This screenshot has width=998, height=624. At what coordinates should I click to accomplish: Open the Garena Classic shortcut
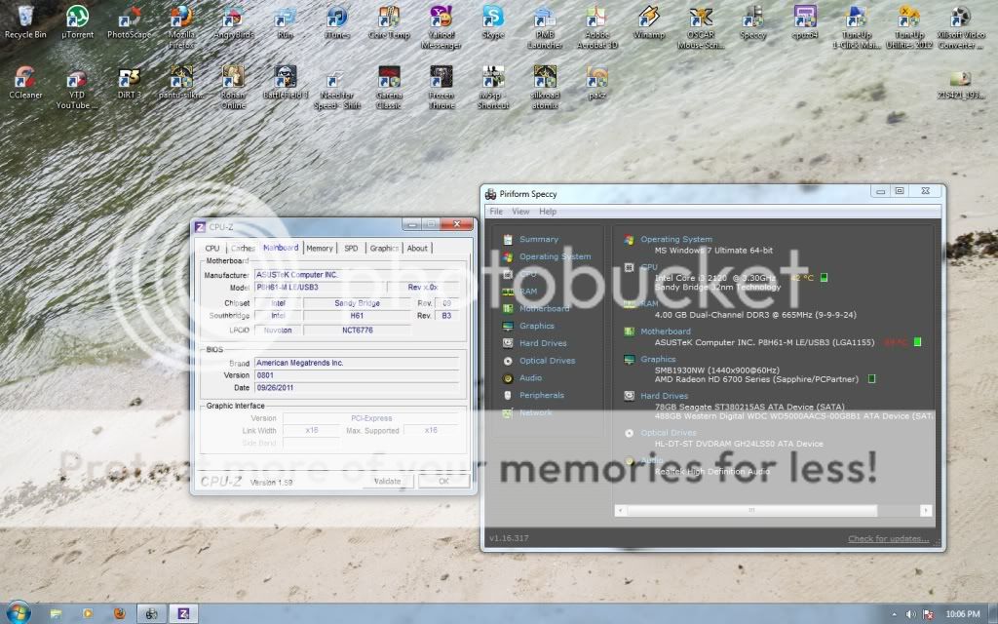tap(389, 87)
